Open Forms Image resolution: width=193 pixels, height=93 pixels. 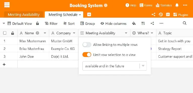[x=146, y=5]
